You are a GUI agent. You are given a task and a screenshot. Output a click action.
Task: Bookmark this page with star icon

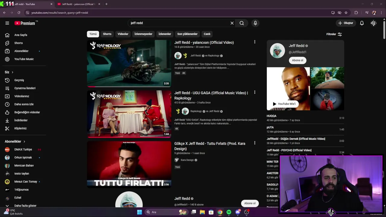click(346, 13)
